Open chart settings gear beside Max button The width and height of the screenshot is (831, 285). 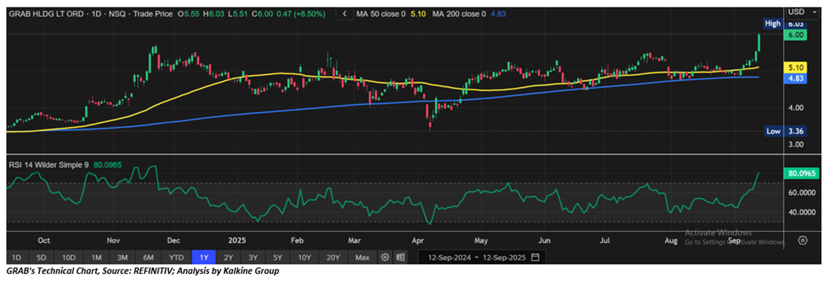385,258
